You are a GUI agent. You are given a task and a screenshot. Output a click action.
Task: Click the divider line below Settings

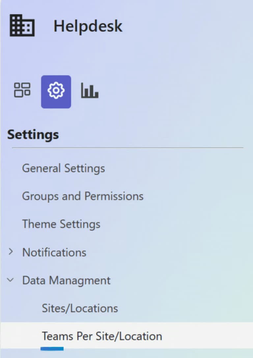point(127,148)
